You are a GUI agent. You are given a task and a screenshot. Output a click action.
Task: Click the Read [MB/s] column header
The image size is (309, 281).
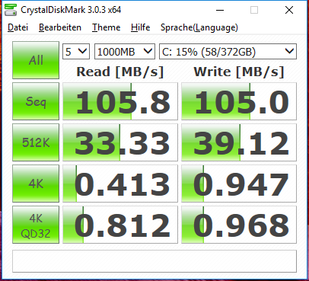click(120, 72)
